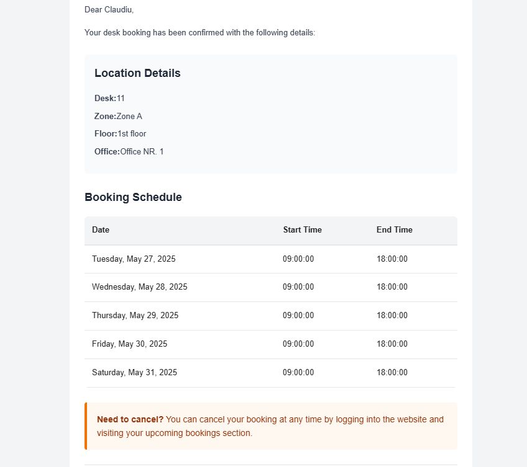This screenshot has width=527, height=467.
Task: Click the desk booking confirmed sentence
Action: 199,32
